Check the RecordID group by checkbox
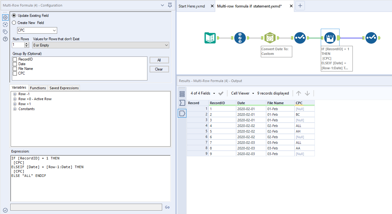This screenshot has height=214, width=392. 15,59
